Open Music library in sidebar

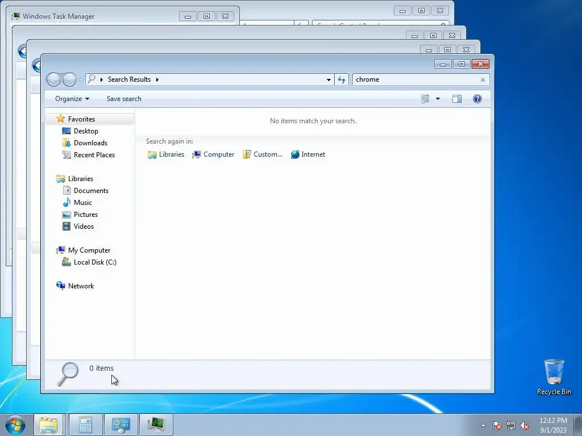click(83, 203)
